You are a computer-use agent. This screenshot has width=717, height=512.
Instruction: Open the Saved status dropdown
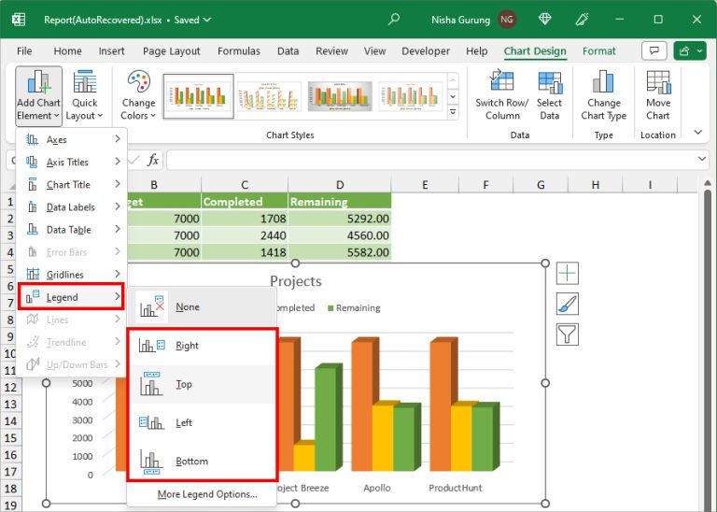coord(192,20)
